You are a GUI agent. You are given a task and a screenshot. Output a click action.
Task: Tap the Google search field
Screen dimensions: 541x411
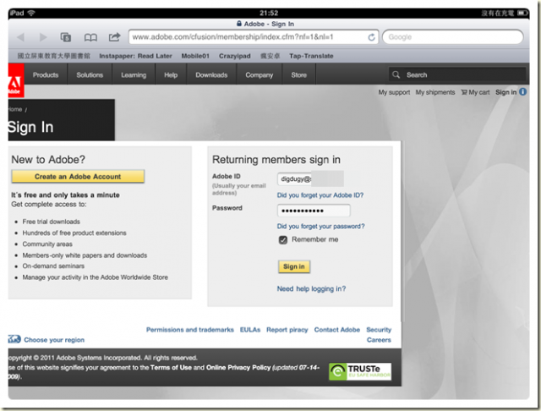tap(453, 37)
